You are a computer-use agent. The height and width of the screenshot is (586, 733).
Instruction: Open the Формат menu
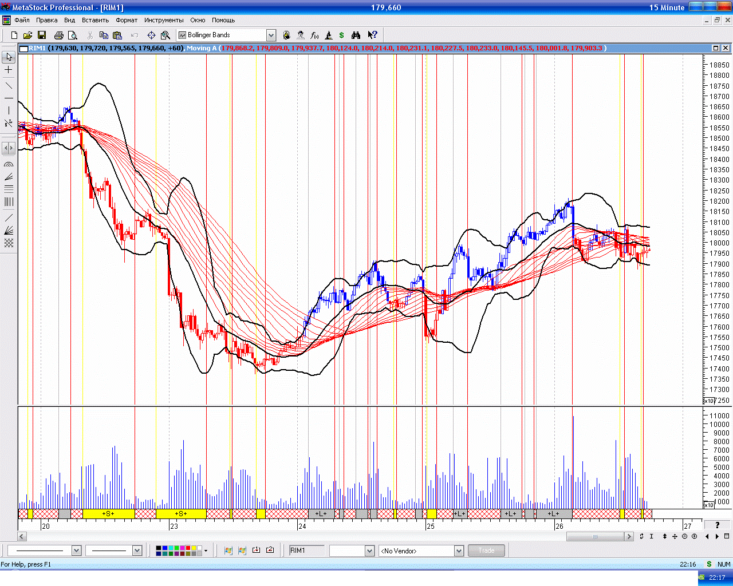tap(127, 20)
